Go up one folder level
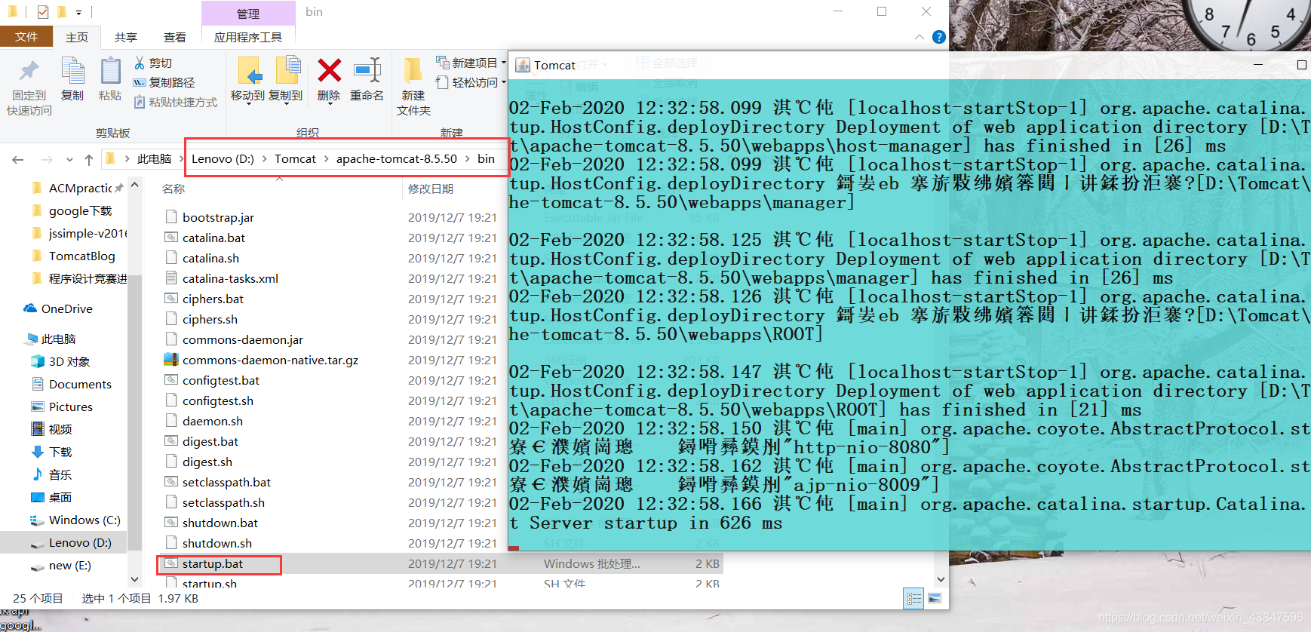The width and height of the screenshot is (1311, 632). [x=89, y=159]
